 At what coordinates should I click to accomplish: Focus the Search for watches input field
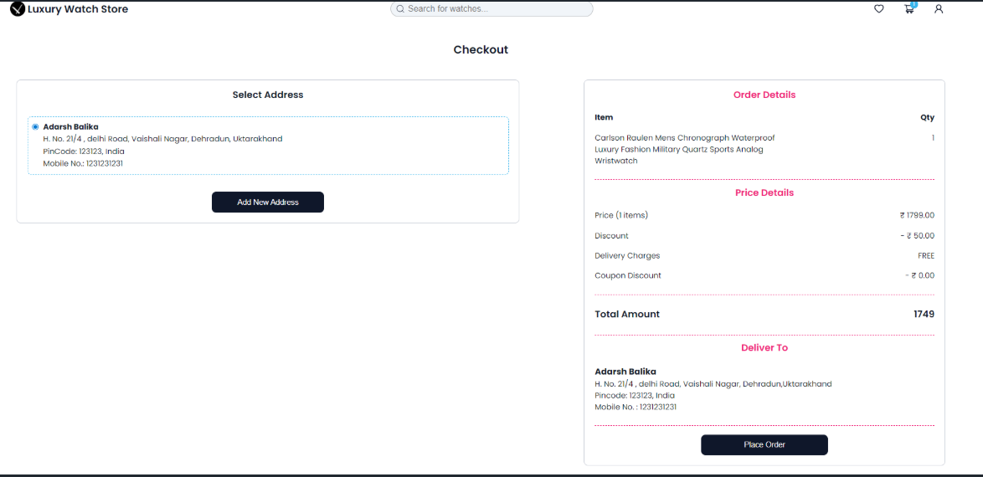click(494, 9)
